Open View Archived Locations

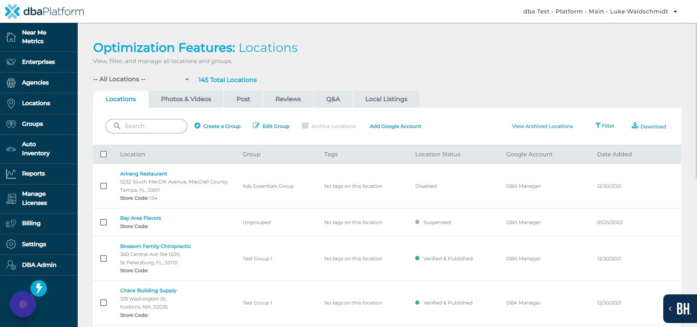coord(542,126)
